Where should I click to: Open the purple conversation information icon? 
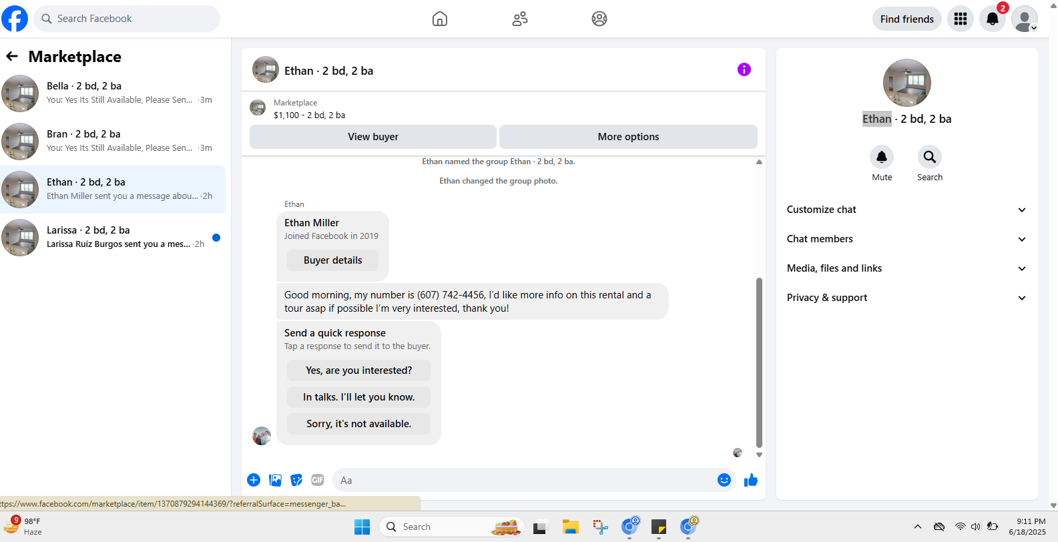[x=744, y=69]
